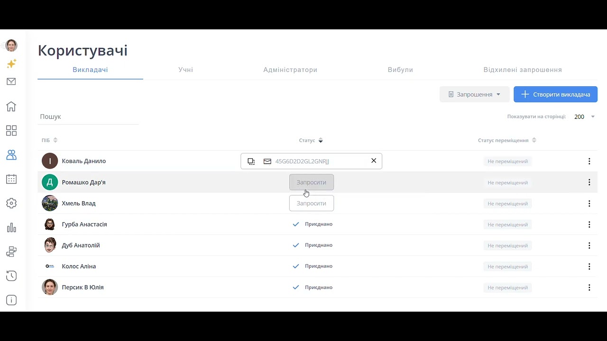The height and width of the screenshot is (341, 607).
Task: Click Запросити for Ромашко Дар'я
Action: pyautogui.click(x=312, y=182)
